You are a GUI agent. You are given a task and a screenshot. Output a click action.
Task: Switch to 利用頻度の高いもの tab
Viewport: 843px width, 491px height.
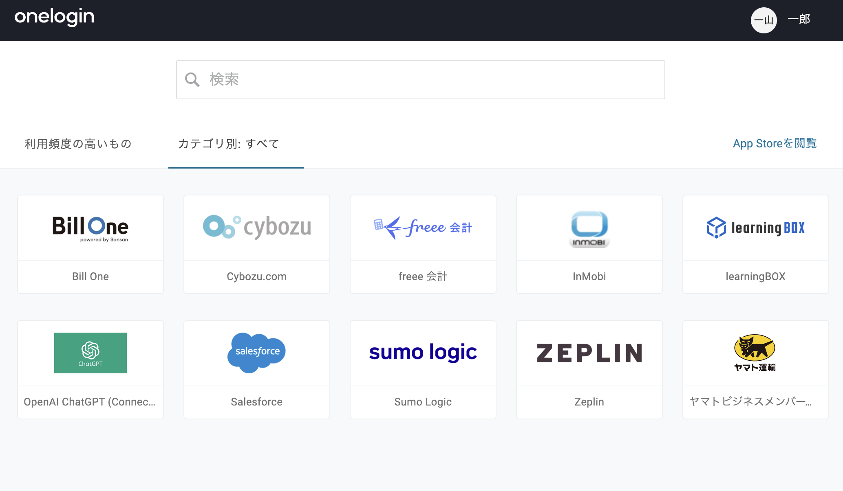click(x=78, y=144)
